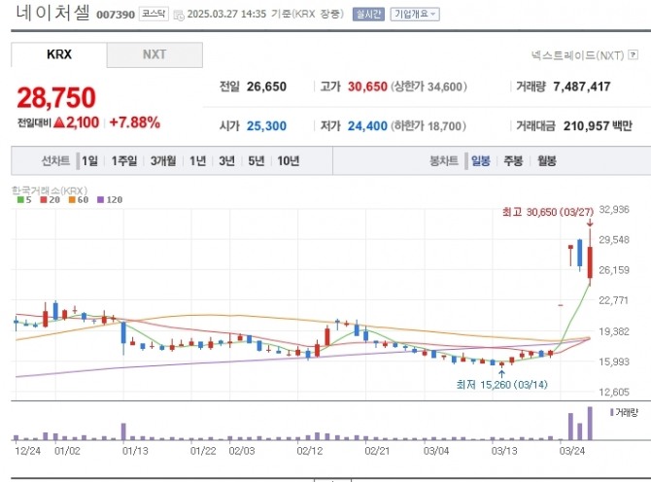Select the 3년 line chart range
Viewport: 651px width, 482px height.
(x=226, y=160)
